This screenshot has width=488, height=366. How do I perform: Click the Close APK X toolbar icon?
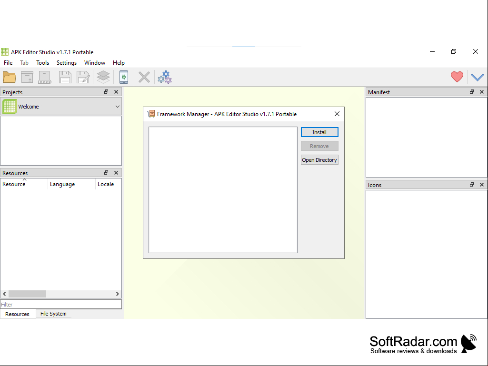tap(144, 77)
